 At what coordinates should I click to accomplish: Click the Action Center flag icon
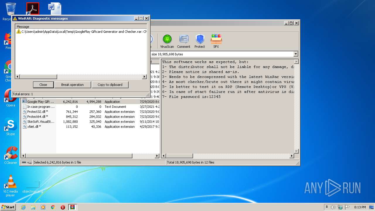347,207
